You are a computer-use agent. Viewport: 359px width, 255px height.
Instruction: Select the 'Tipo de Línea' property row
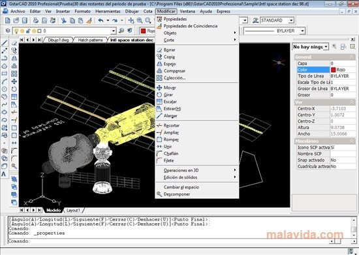(326, 76)
